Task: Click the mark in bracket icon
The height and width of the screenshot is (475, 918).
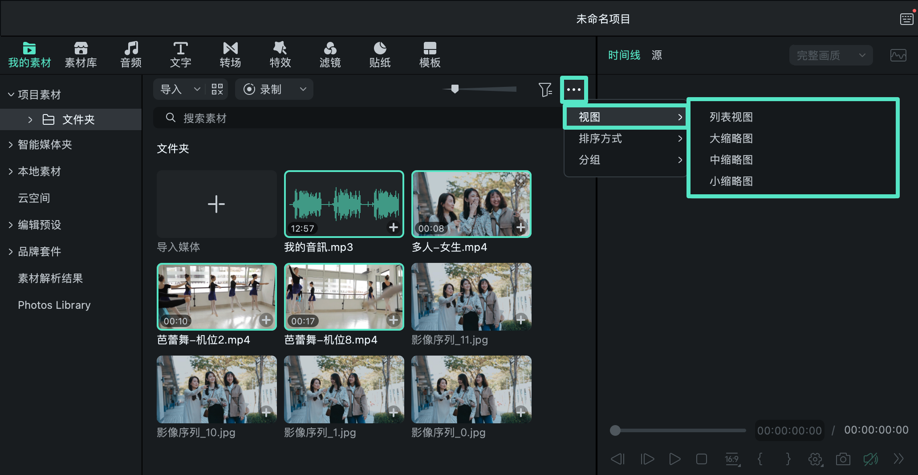Action: pyautogui.click(x=760, y=459)
